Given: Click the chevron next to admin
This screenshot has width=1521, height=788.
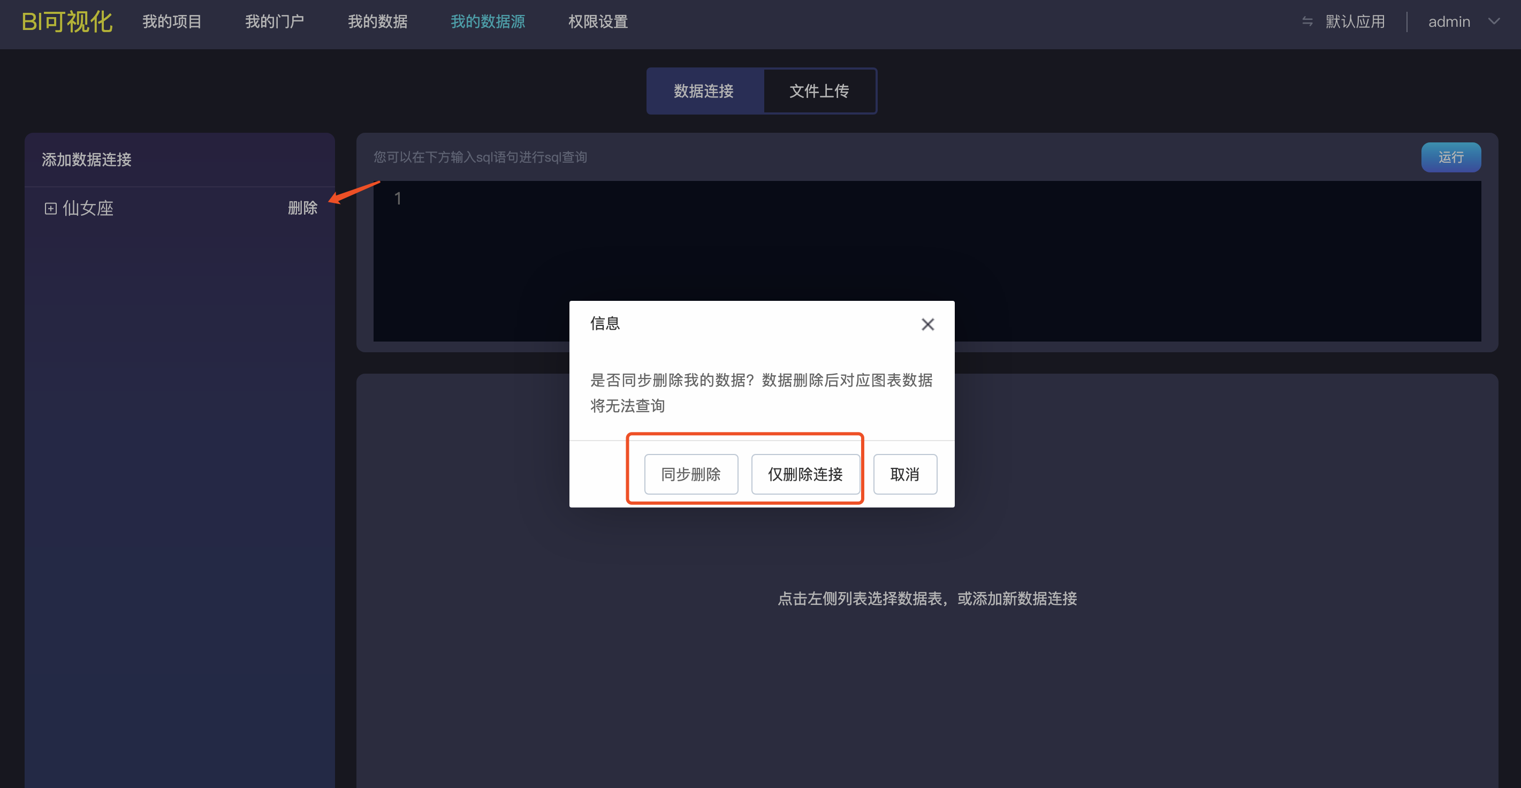Looking at the screenshot, I should click(1494, 22).
